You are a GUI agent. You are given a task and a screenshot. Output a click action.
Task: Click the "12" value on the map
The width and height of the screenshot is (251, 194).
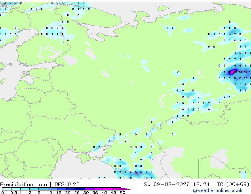coord(245,78)
